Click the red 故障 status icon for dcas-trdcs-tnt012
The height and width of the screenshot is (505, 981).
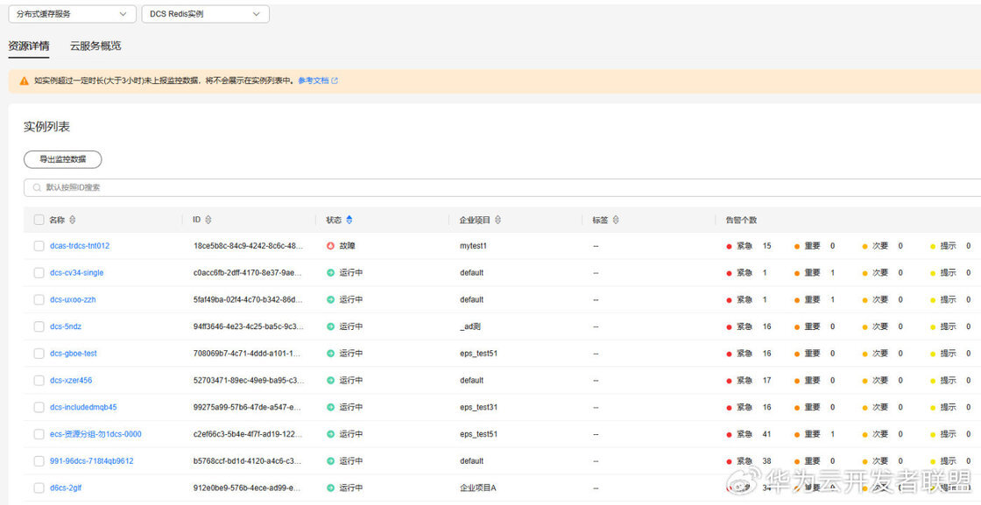(x=331, y=246)
